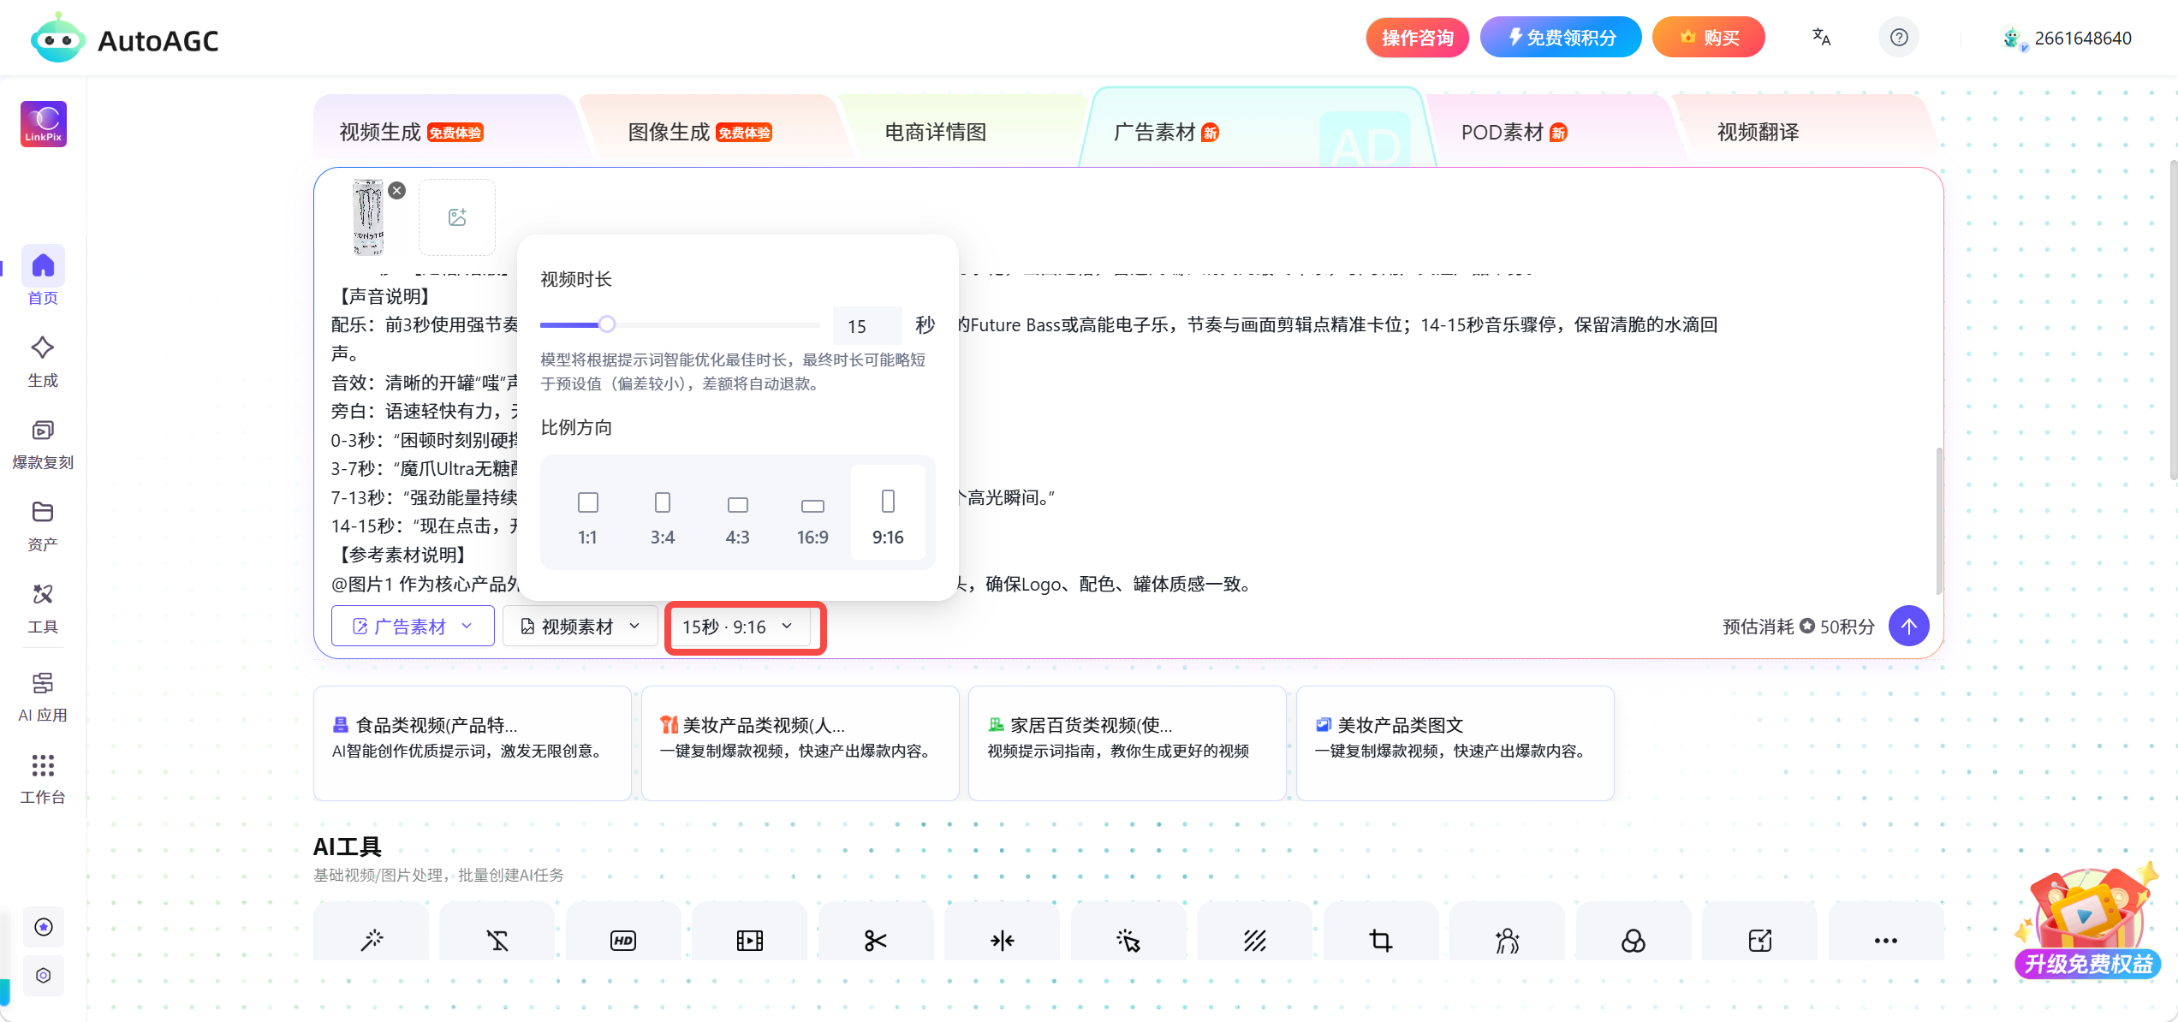Image resolution: width=2178 pixels, height=1022 pixels.
Task: Click the star circle icon at sidebar bottom
Action: tap(44, 927)
